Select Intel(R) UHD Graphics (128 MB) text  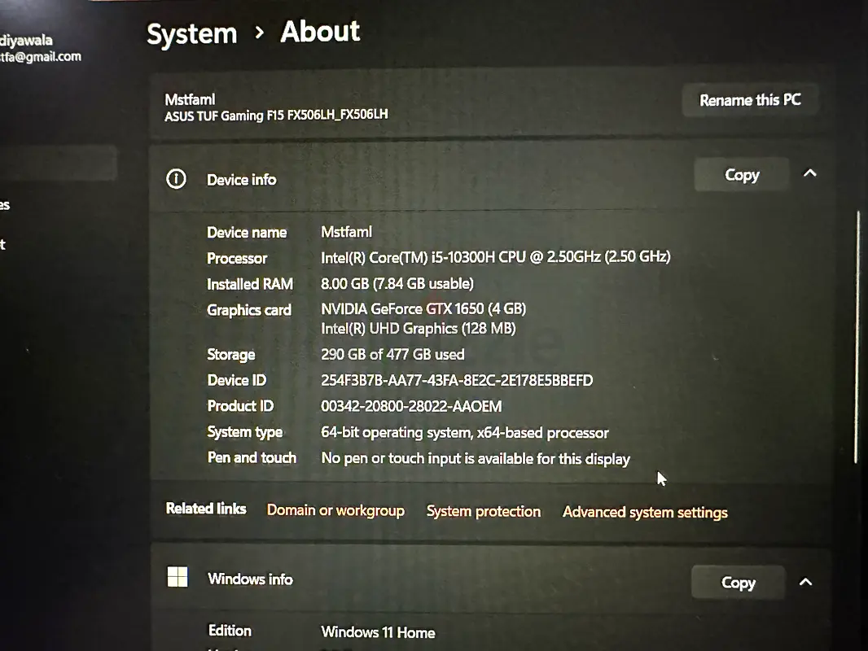(x=418, y=329)
